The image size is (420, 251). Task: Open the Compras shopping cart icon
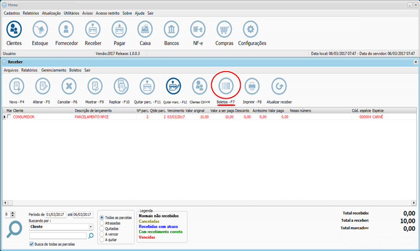(x=224, y=29)
